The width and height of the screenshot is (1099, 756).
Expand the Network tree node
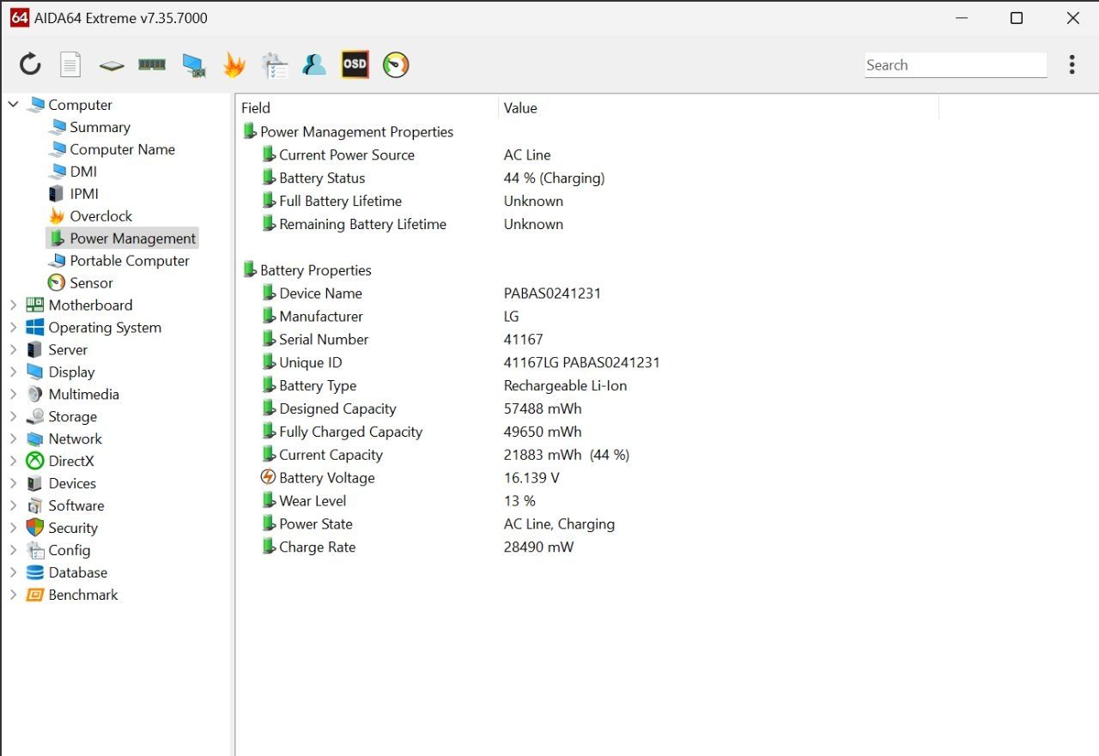point(14,439)
